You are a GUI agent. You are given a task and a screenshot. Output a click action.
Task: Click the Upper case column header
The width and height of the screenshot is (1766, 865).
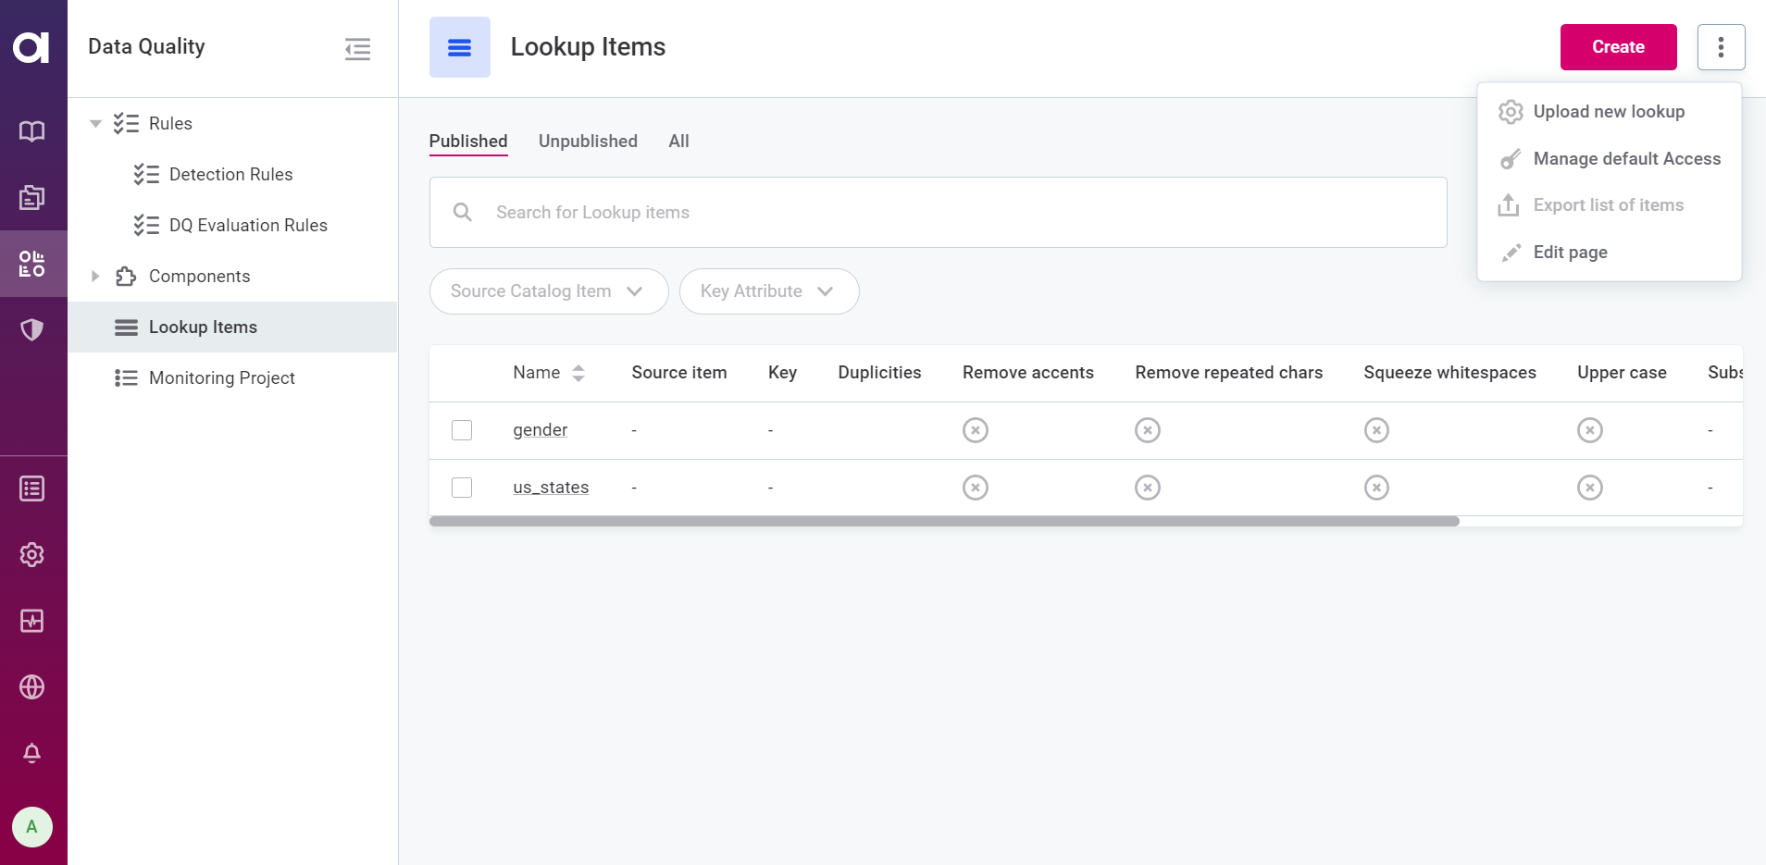pyautogui.click(x=1623, y=373)
